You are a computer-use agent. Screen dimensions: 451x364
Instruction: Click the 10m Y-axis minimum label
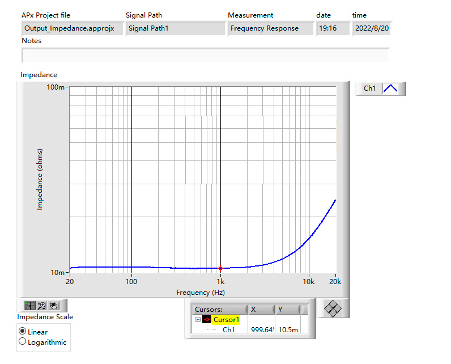pos(58,272)
